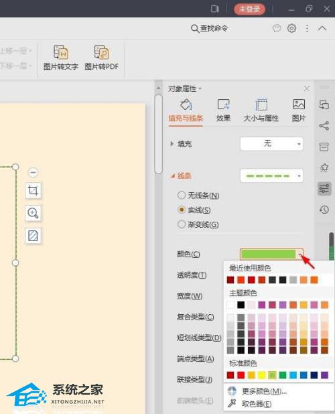Open the vertical three-dot more menu

tap(307, 28)
